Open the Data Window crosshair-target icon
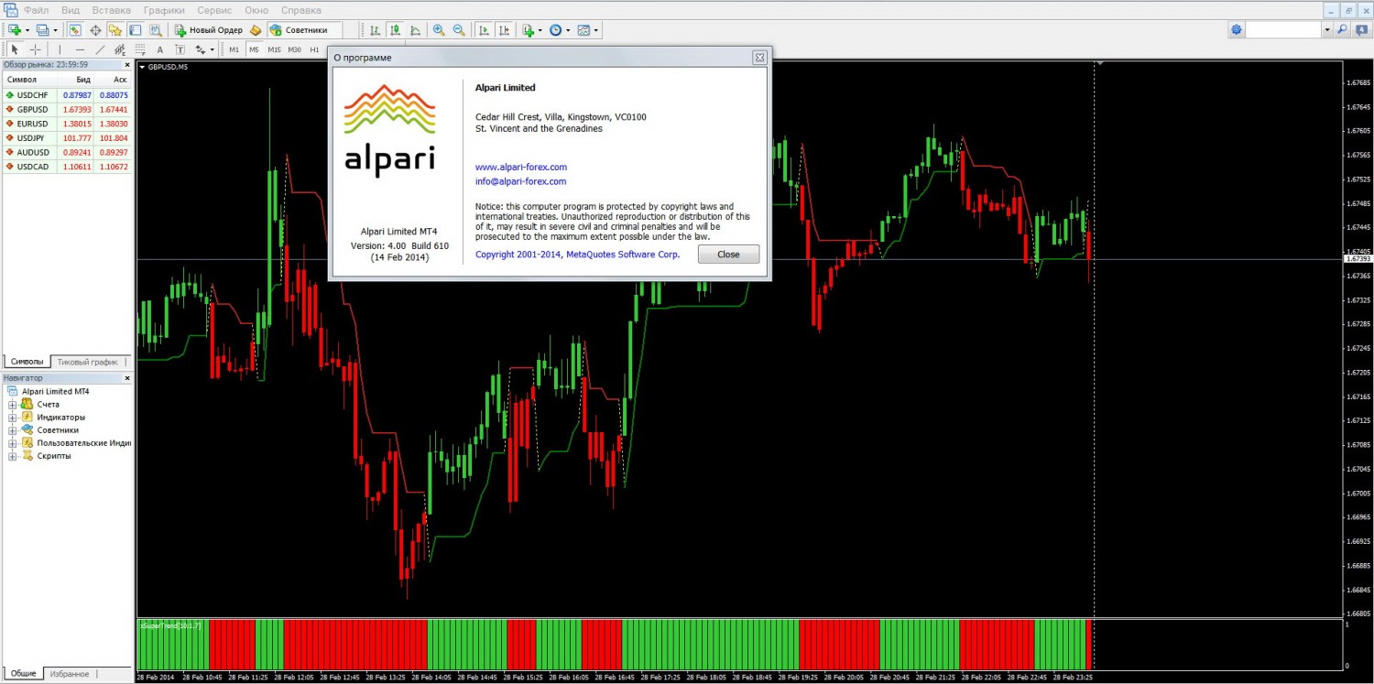The width and height of the screenshot is (1374, 684). click(95, 30)
